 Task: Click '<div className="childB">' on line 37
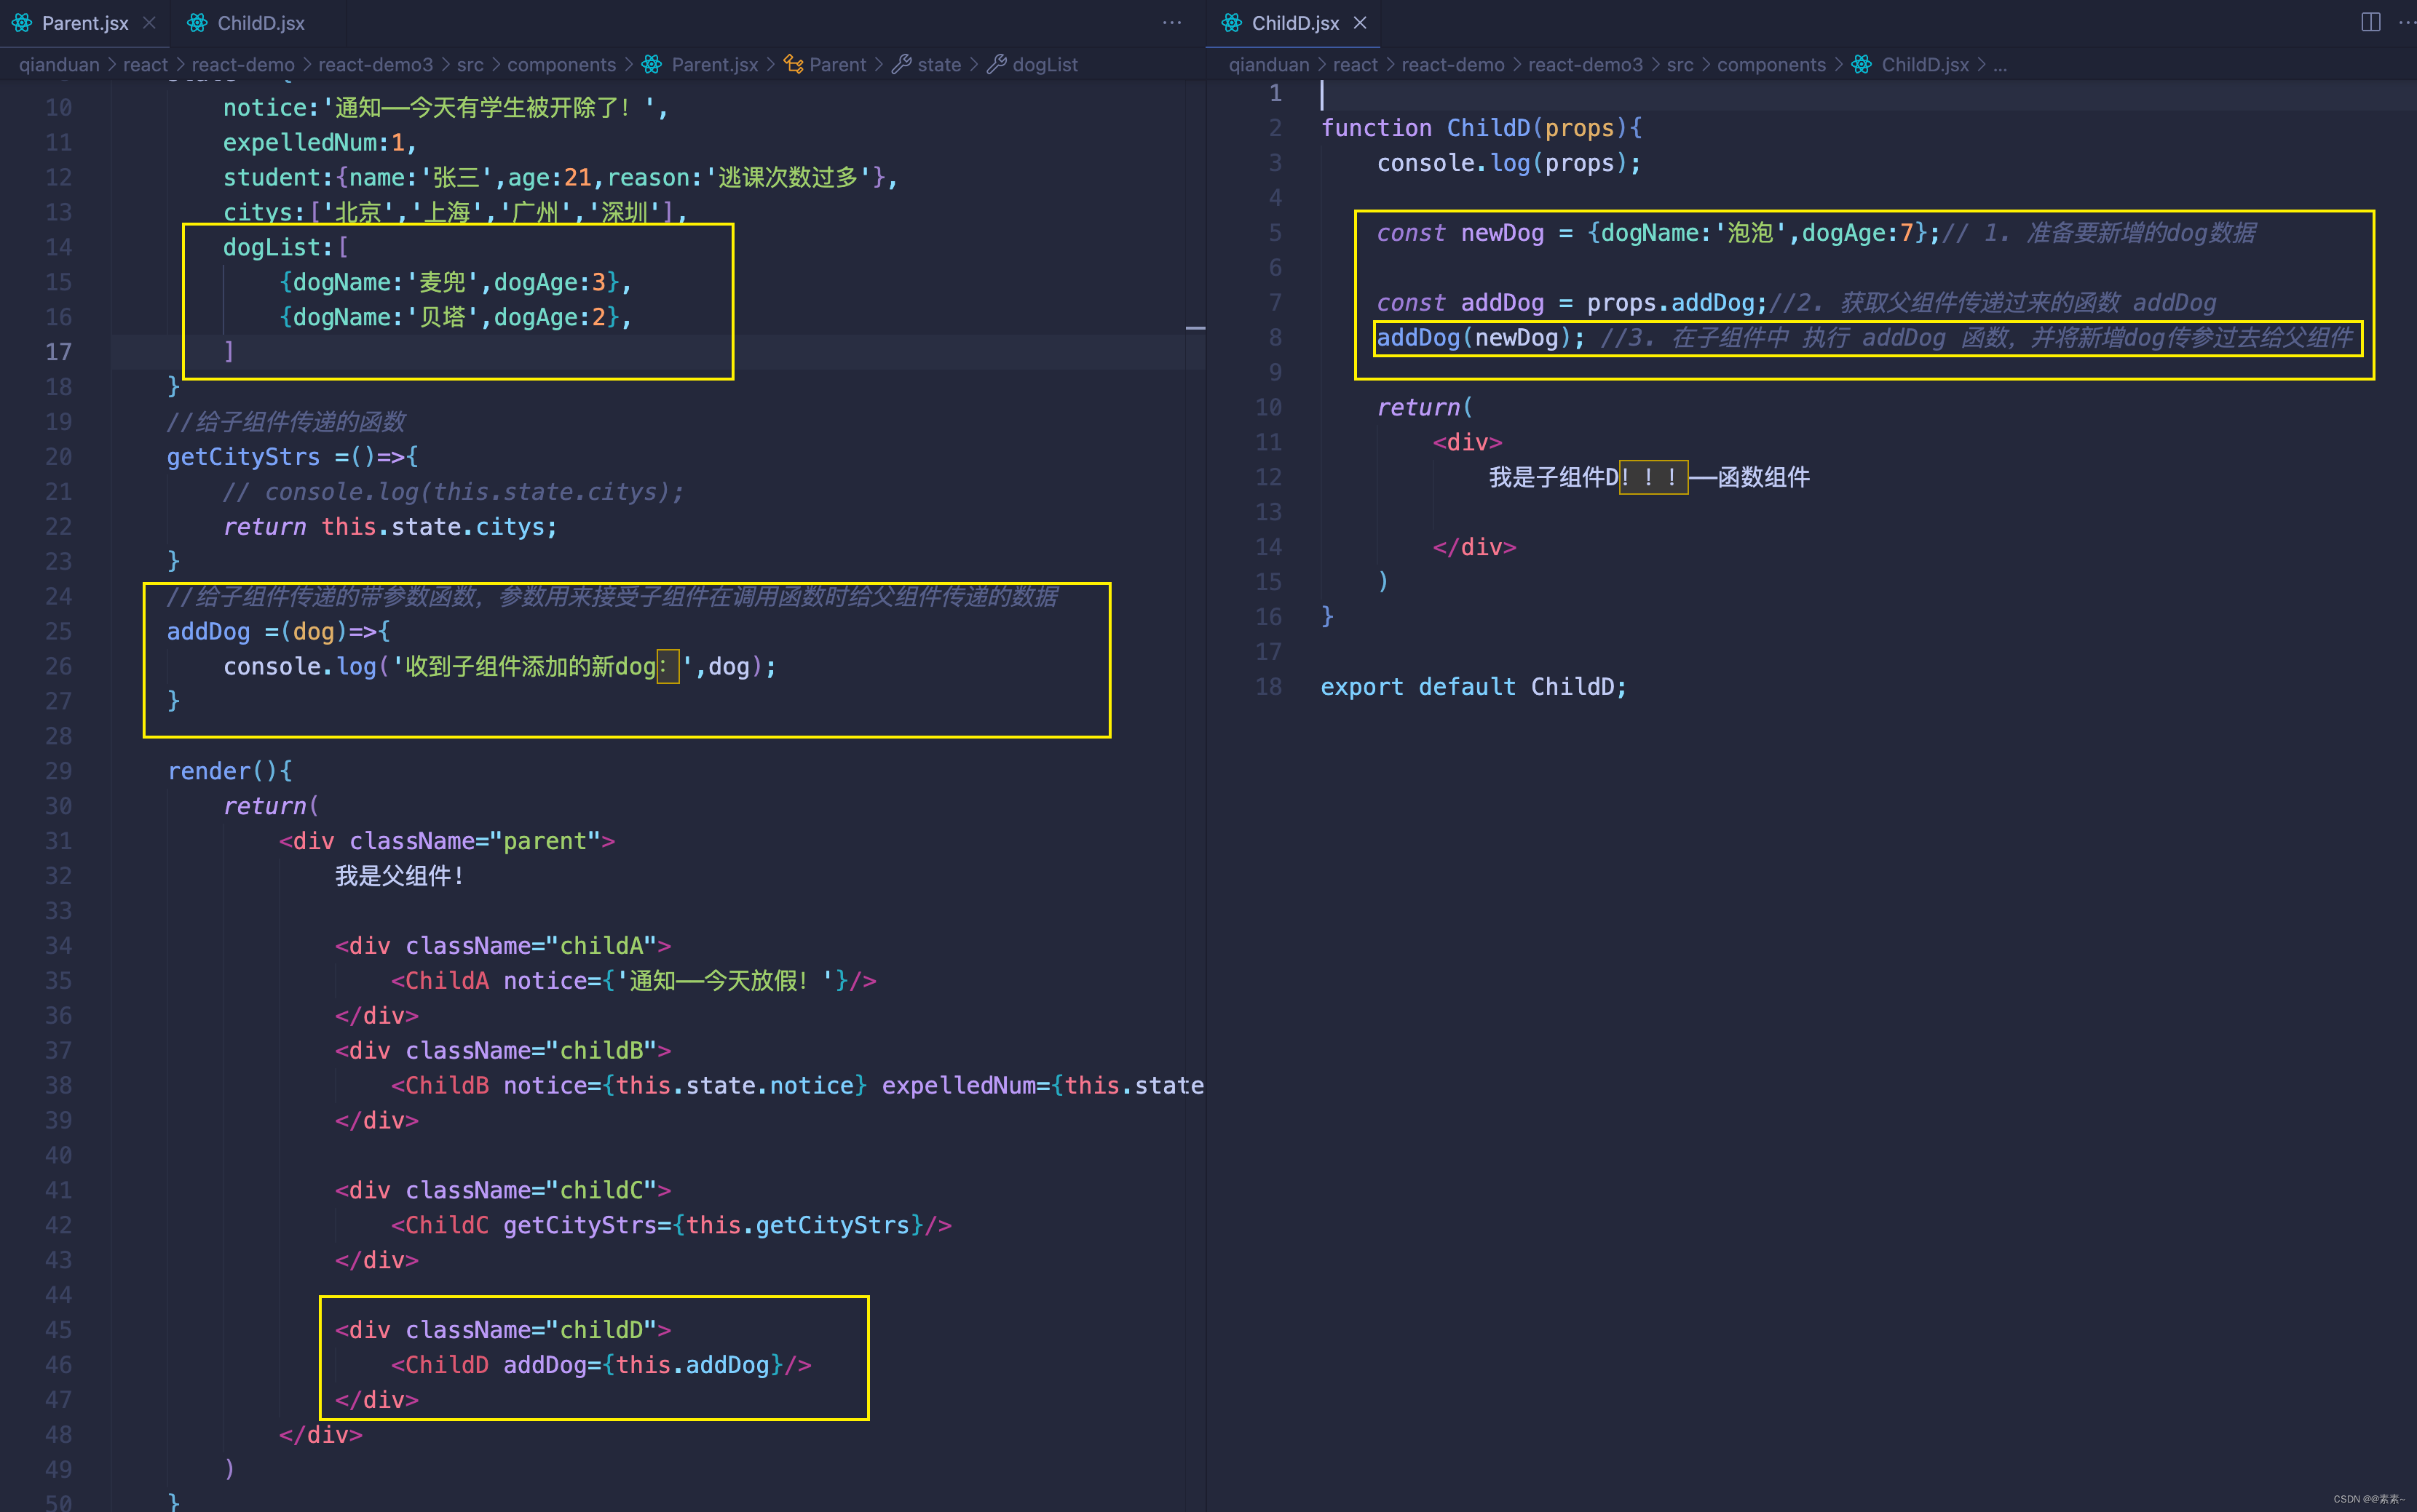coord(503,1051)
